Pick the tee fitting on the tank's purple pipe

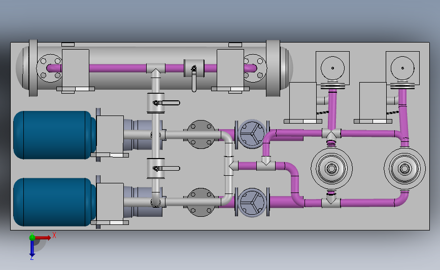(156, 70)
